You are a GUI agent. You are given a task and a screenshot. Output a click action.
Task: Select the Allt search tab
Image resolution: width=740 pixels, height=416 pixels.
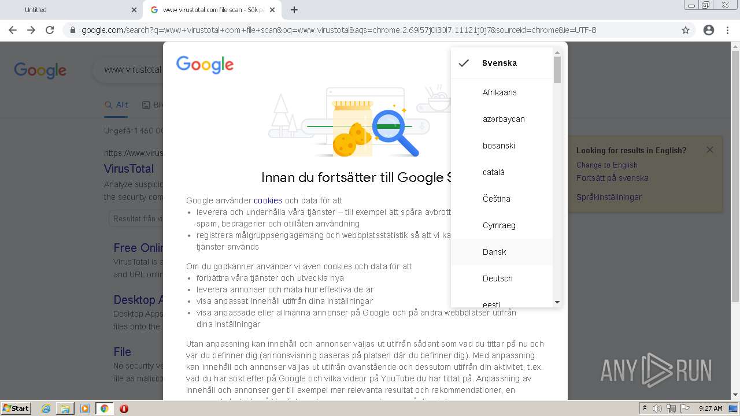pyautogui.click(x=116, y=105)
